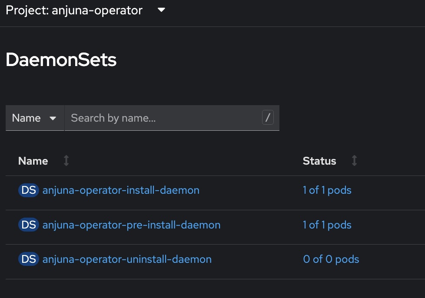Click 0 of 0 pods for uninstall daemon
Image resolution: width=425 pixels, height=298 pixels.
[331, 259]
